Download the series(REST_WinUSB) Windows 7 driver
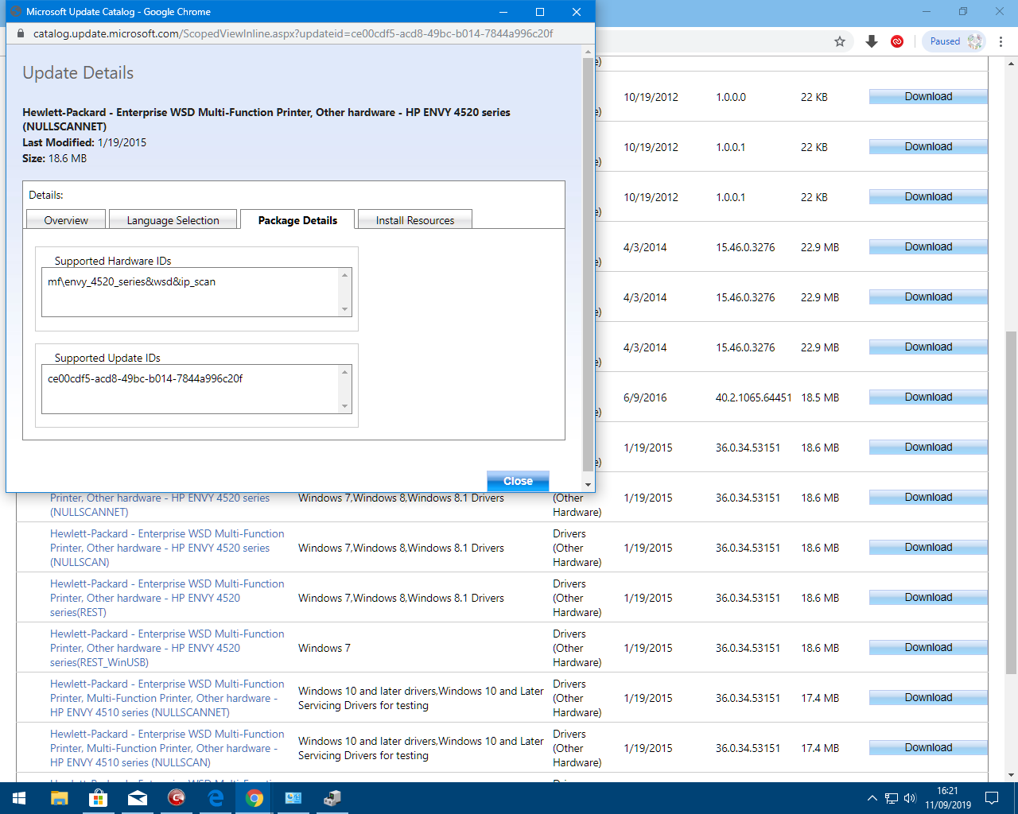Viewport: 1018px width, 814px height. pos(928,648)
